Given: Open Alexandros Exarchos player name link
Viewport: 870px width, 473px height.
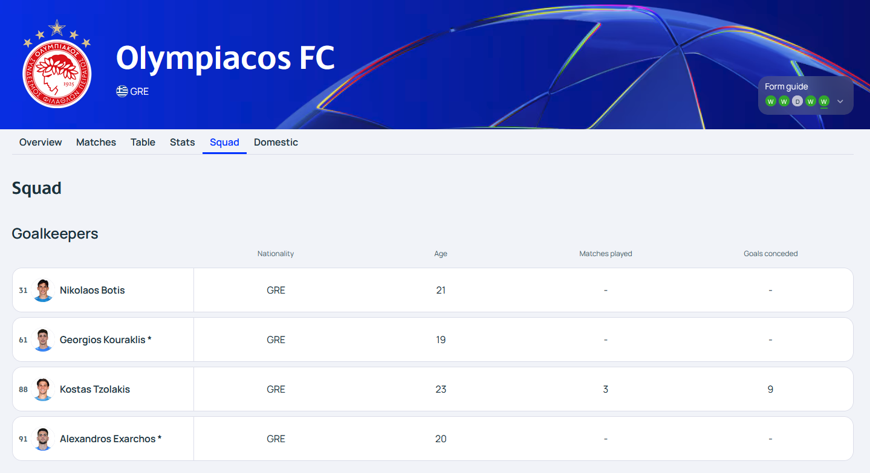Looking at the screenshot, I should [x=108, y=439].
